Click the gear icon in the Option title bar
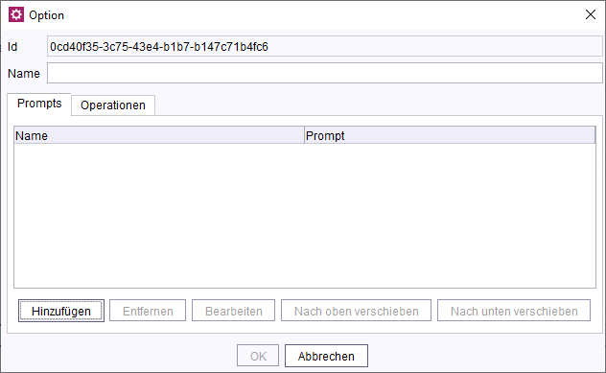The width and height of the screenshot is (606, 373). [16, 14]
